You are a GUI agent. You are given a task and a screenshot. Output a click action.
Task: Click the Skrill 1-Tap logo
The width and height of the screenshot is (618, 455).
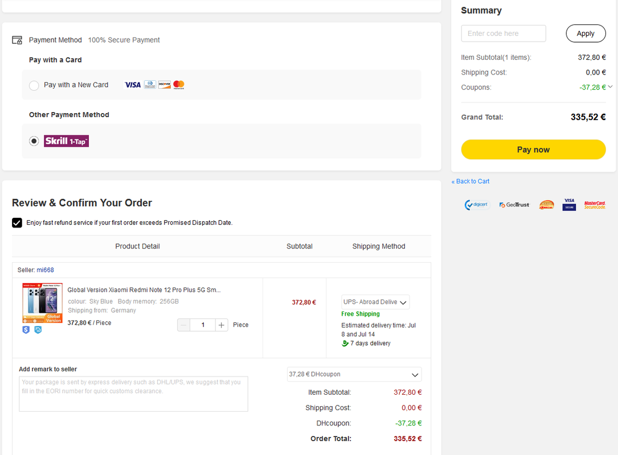click(66, 141)
